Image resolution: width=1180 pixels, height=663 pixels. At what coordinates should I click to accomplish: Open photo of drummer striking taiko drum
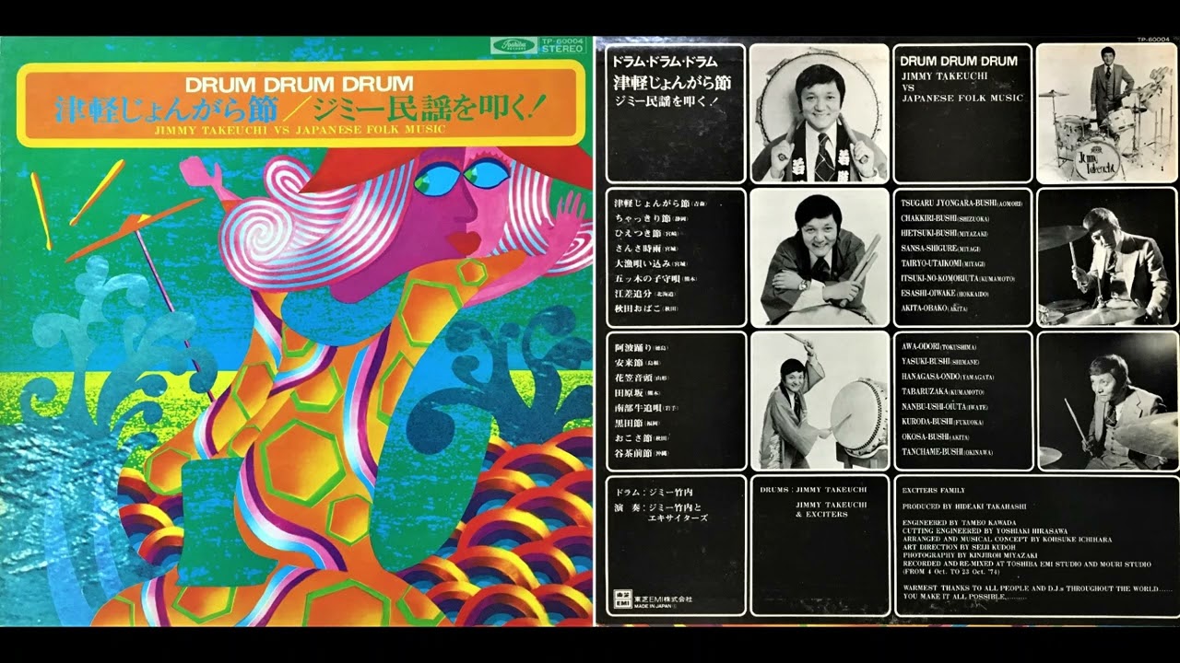(819, 401)
